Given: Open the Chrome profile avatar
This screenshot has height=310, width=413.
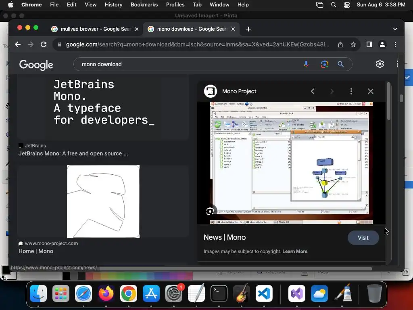Looking at the screenshot, I should pos(382,44).
